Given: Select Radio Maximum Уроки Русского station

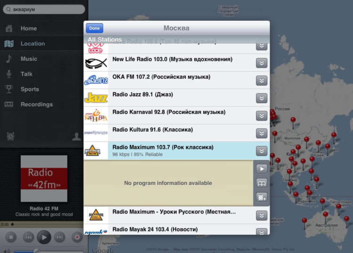Looking at the screenshot, I should [x=176, y=215].
